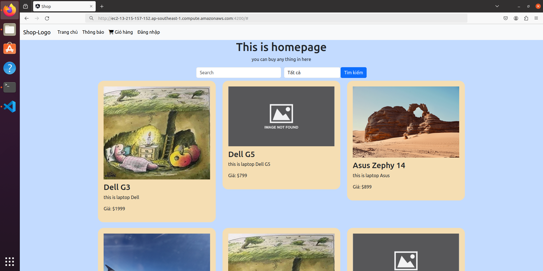Save page to Pocket icon

(506, 18)
